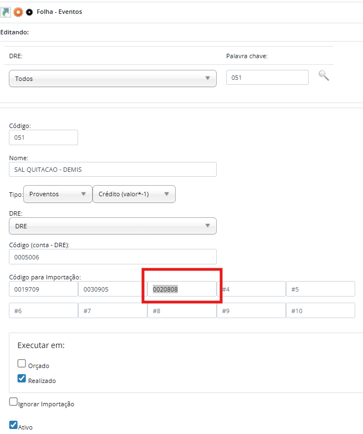Click the black circle icon beside Folha - Eventos
363x434 pixels.
29,12
